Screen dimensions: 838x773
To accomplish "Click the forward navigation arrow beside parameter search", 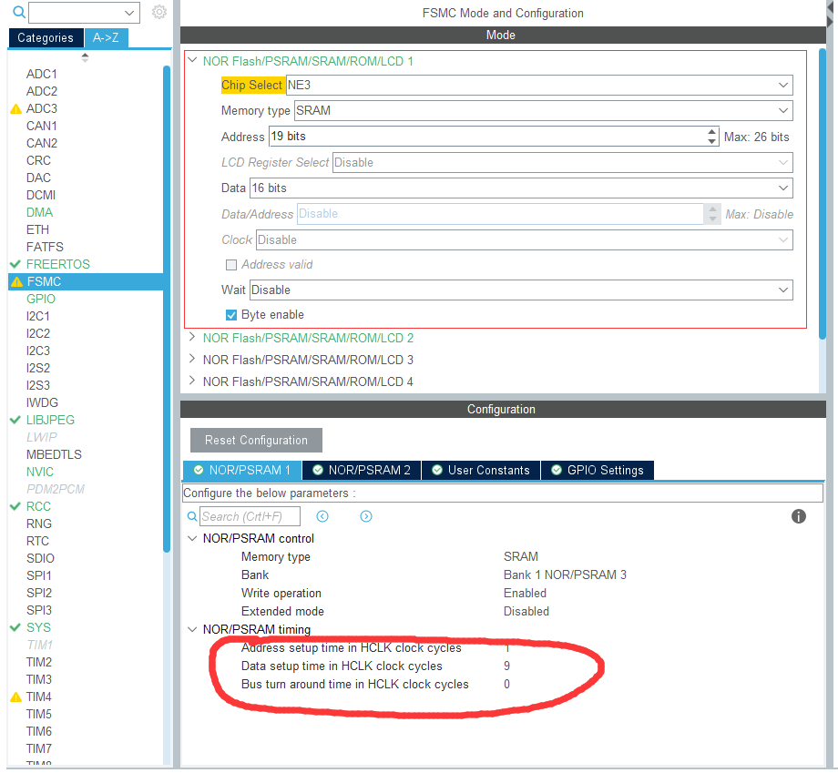I will (365, 516).
